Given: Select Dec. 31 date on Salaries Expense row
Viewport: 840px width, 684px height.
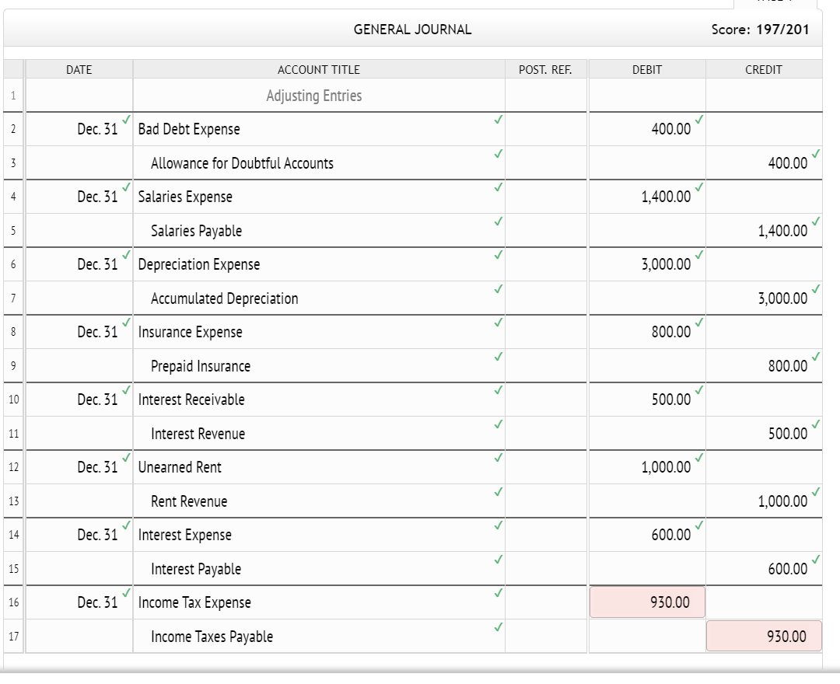Looking at the screenshot, I should 97,197.
